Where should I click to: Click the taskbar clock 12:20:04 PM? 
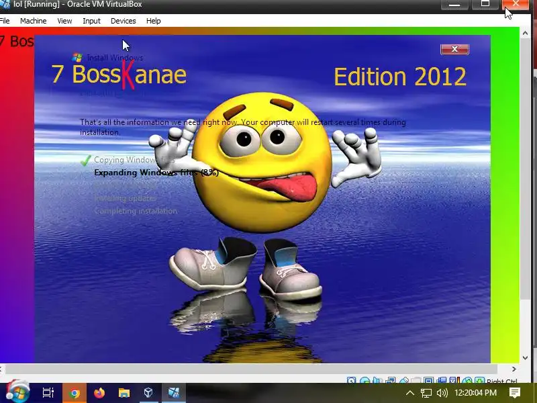point(475,393)
